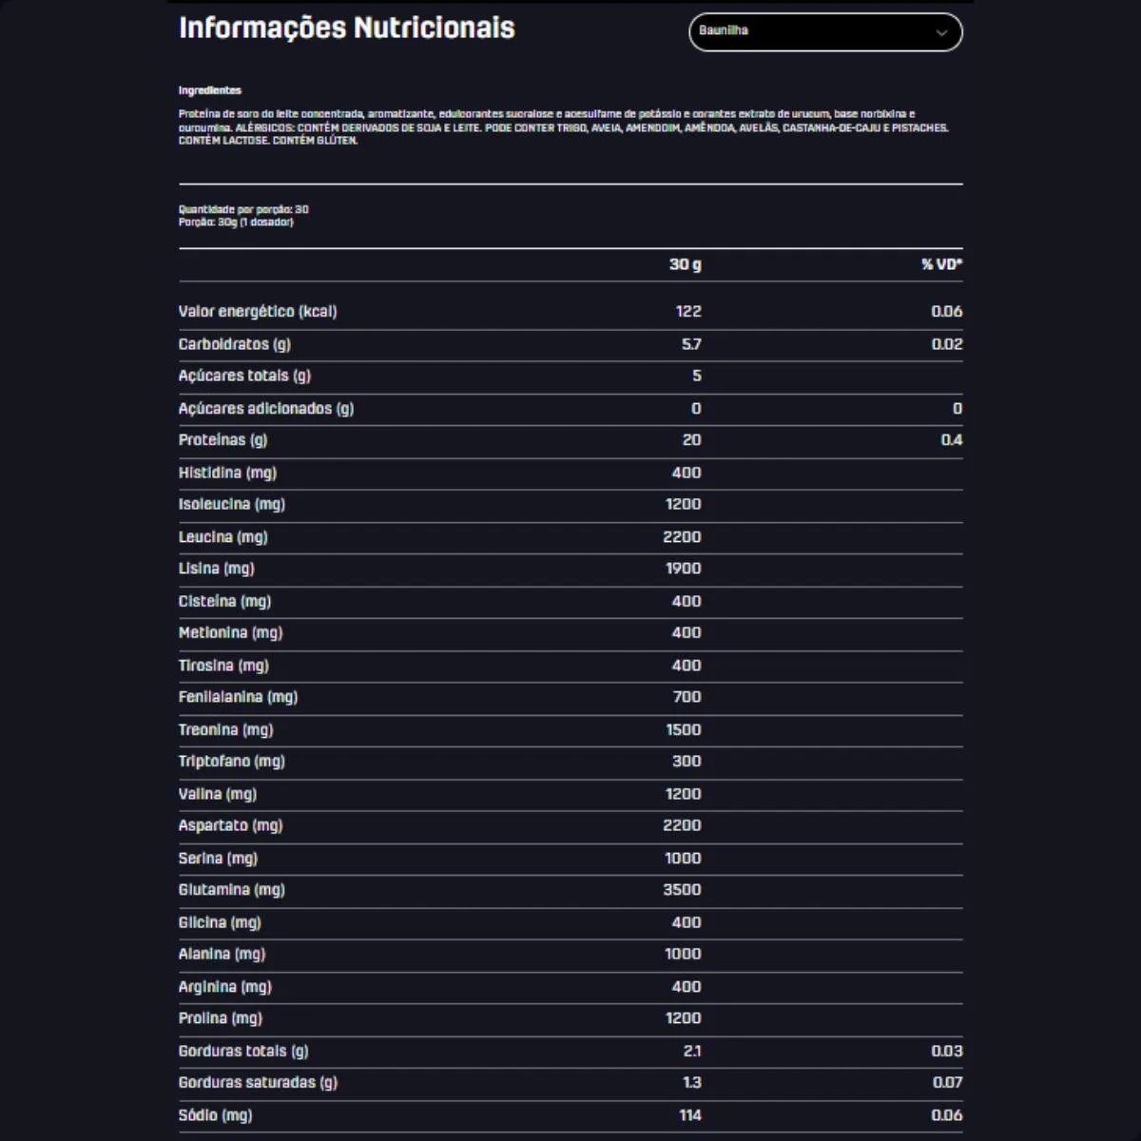Click the Proteínas %VD value 0.4
1141x1141 pixels.
point(951,440)
